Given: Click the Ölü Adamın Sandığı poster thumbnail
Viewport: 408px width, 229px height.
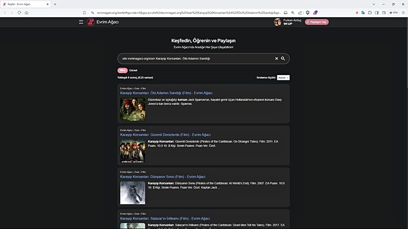Looking at the screenshot, I should point(133,109).
